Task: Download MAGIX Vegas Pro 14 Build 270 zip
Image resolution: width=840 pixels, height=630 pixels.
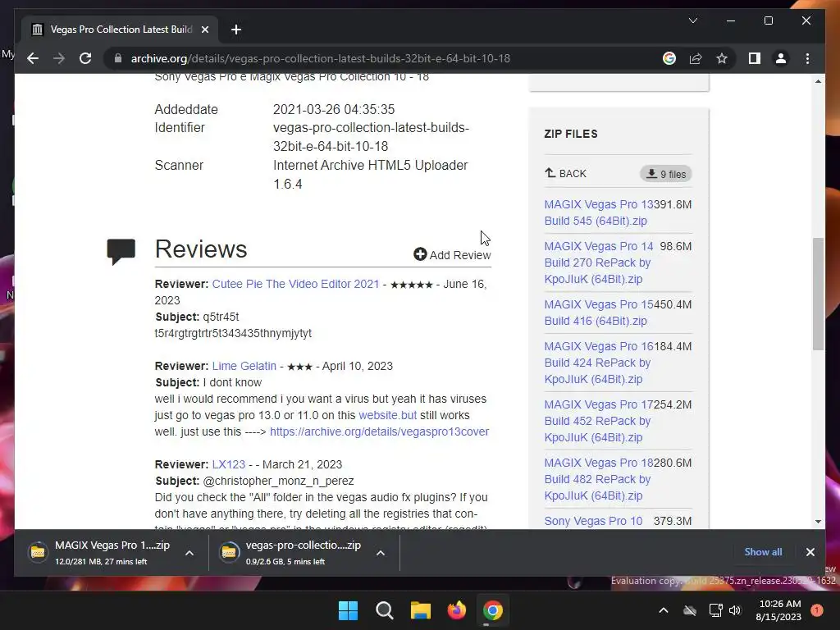Action: [x=598, y=262]
